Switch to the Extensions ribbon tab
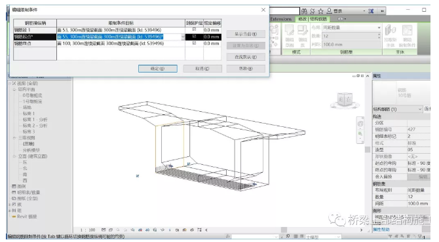Screen dimensions: 439x242 pyautogui.click(x=281, y=19)
